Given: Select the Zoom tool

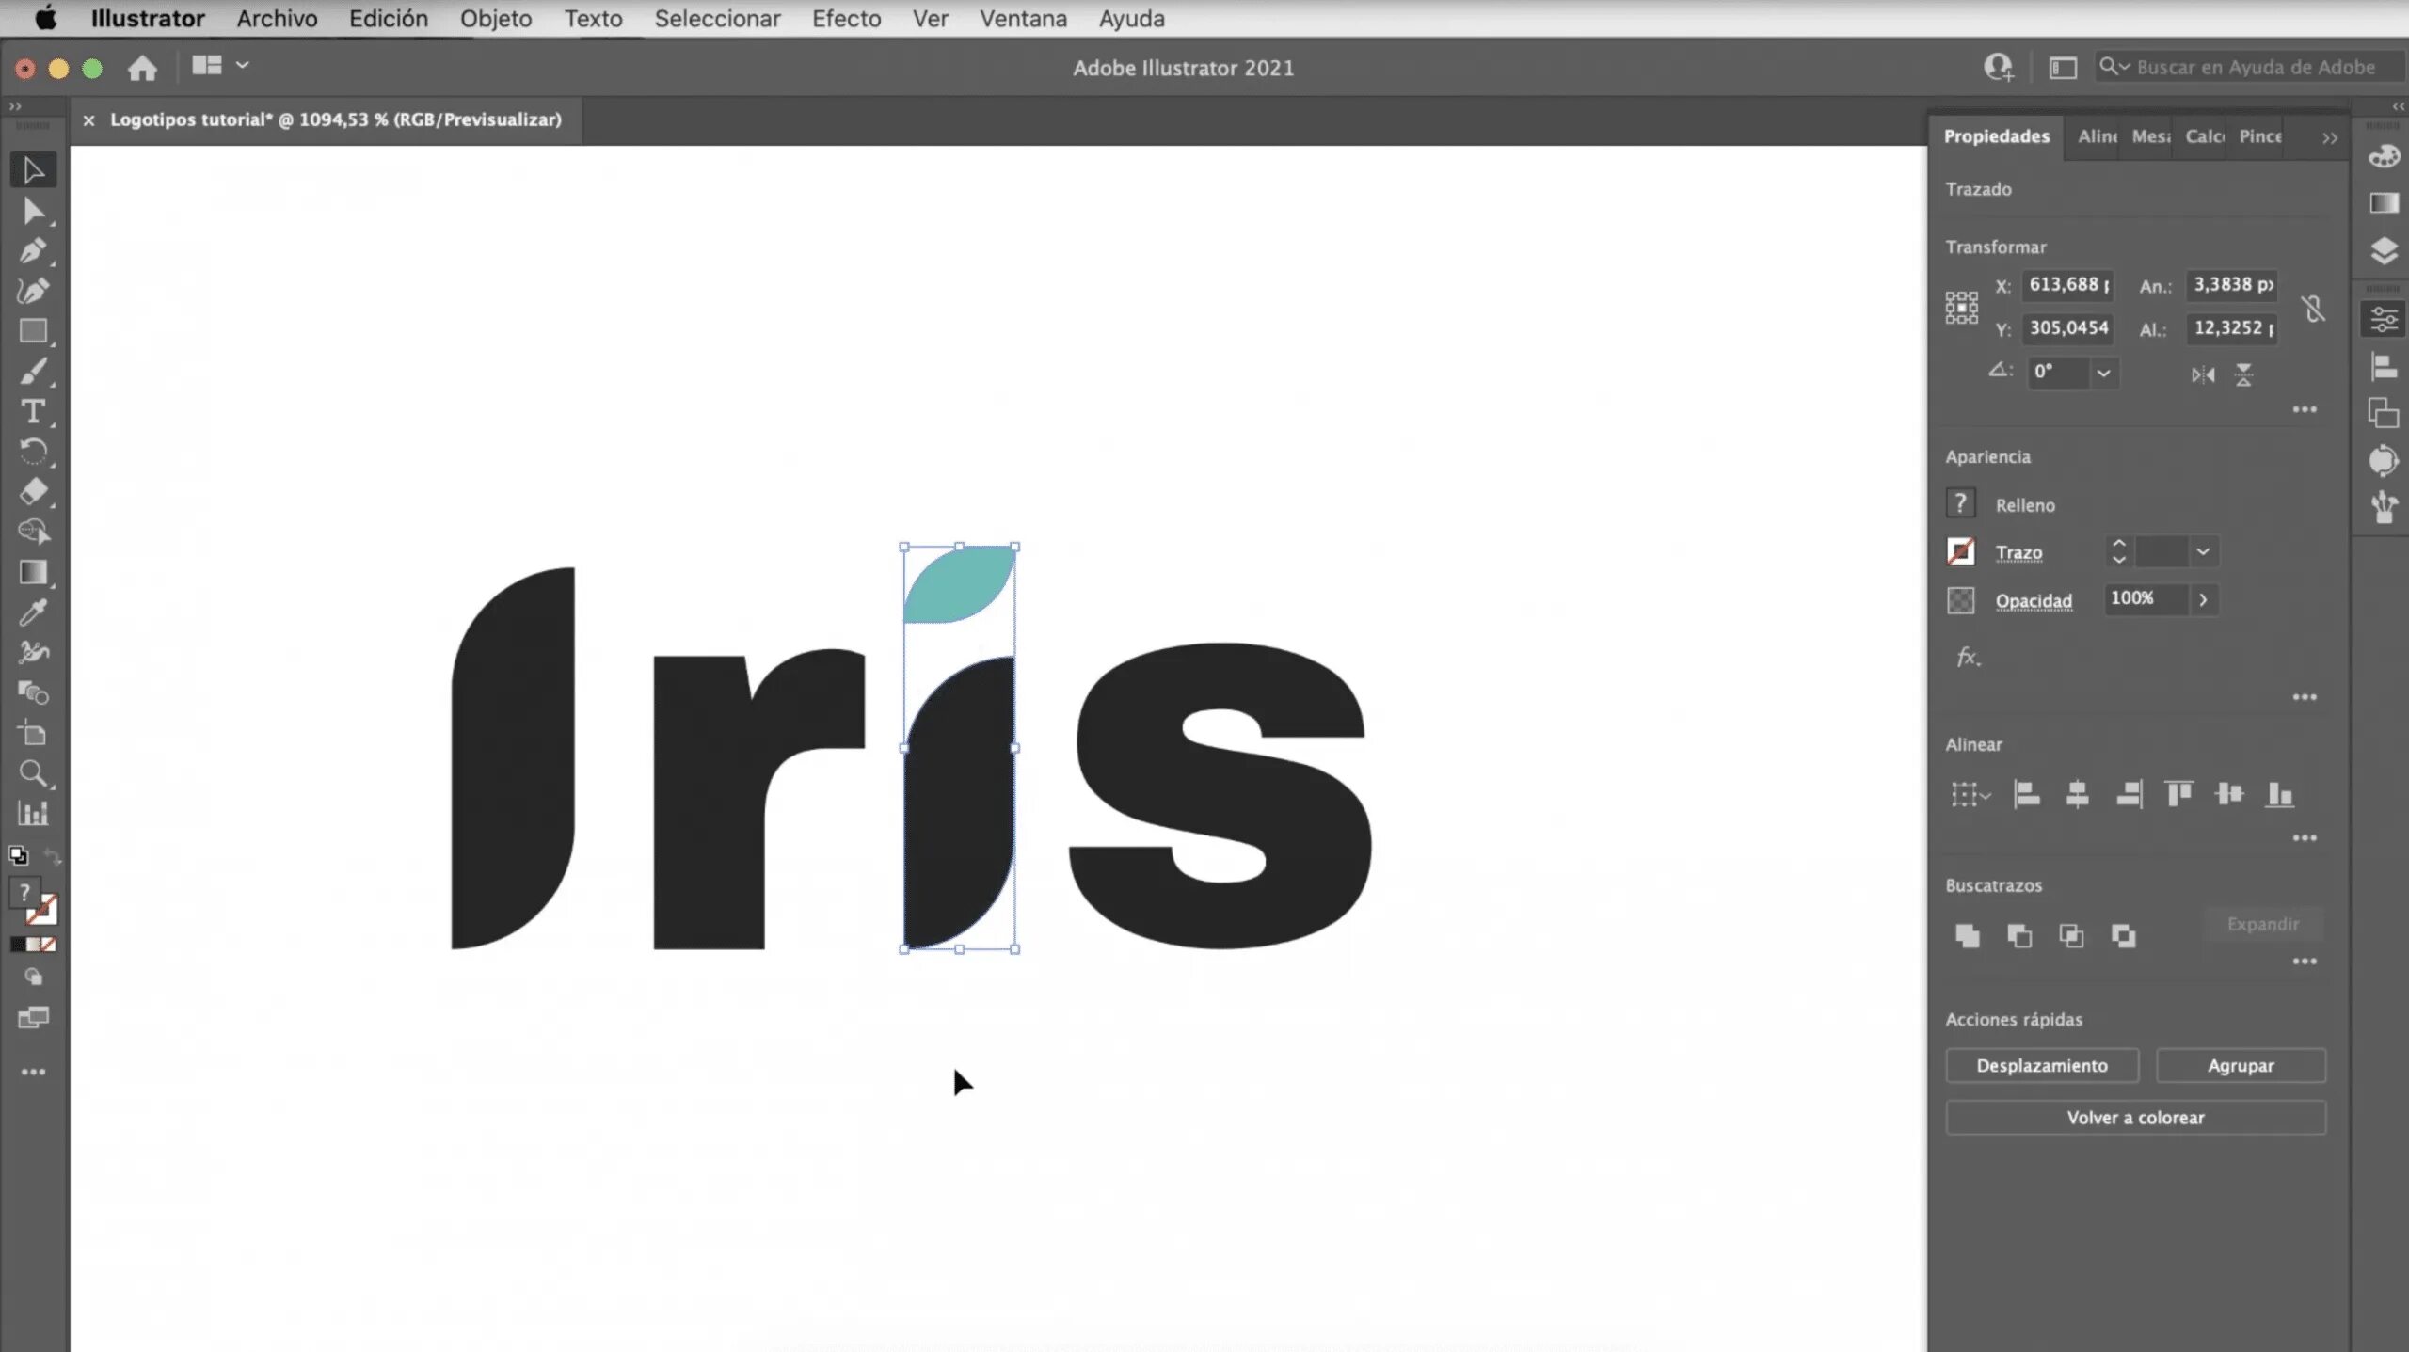Looking at the screenshot, I should 32,773.
